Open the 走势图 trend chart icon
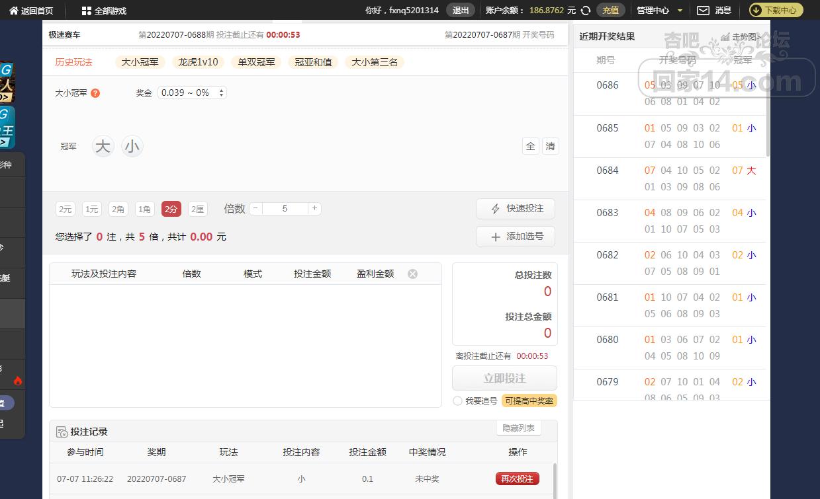Screen dimensions: 820x499 (725, 37)
